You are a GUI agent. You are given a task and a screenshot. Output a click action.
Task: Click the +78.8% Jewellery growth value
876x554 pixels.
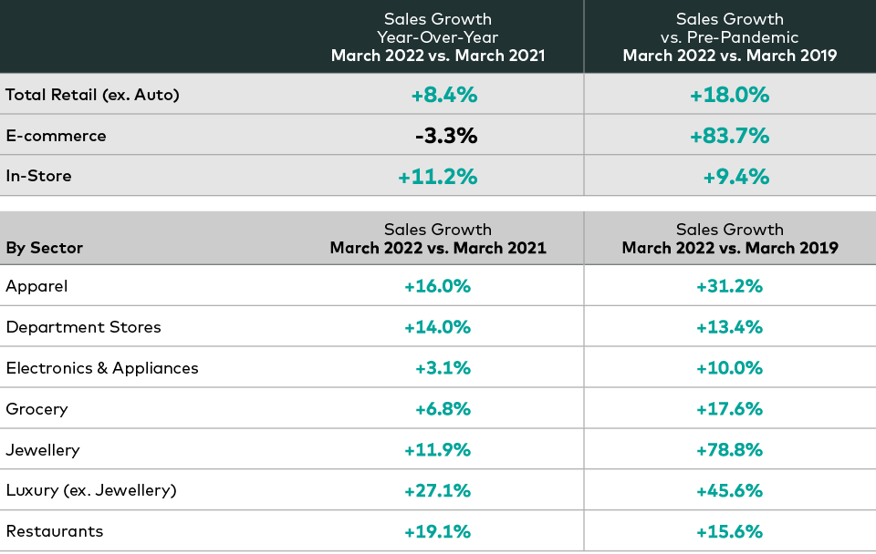(x=729, y=450)
